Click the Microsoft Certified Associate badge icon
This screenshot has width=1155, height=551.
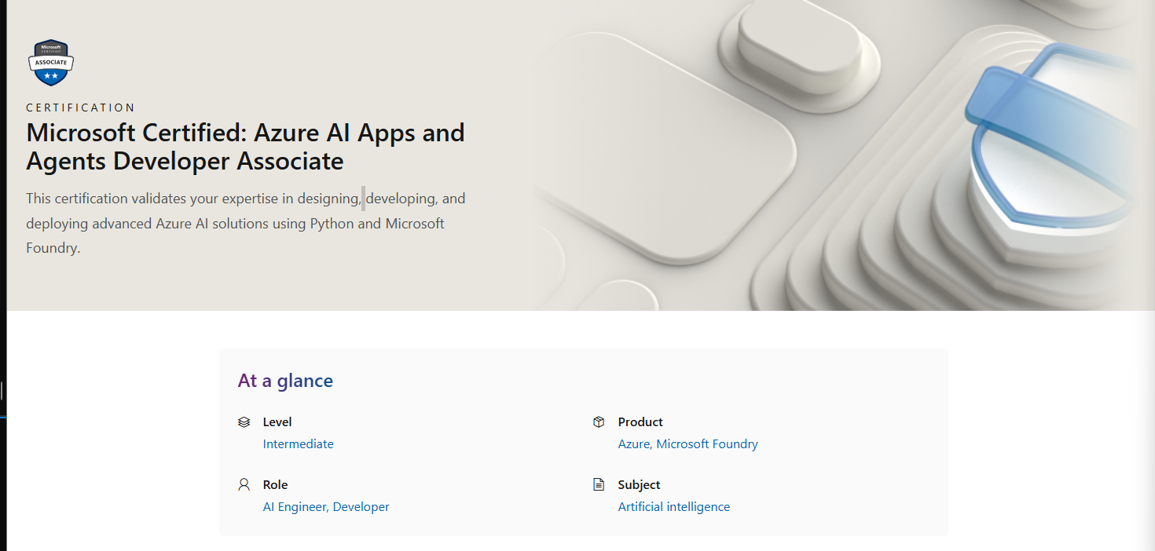click(51, 63)
